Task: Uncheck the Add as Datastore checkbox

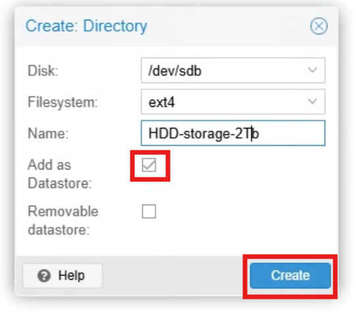Action: (x=149, y=165)
